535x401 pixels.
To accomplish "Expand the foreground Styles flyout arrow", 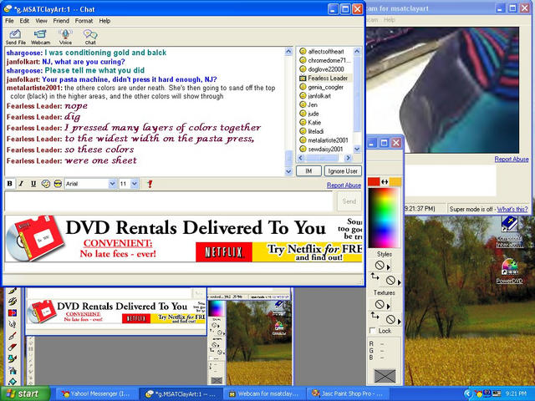I will coord(388,268).
